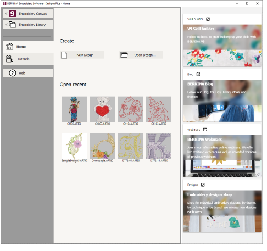Open the 12772-11.ART80 purple letter K design
Screen dimensions: 267x251
click(159, 146)
